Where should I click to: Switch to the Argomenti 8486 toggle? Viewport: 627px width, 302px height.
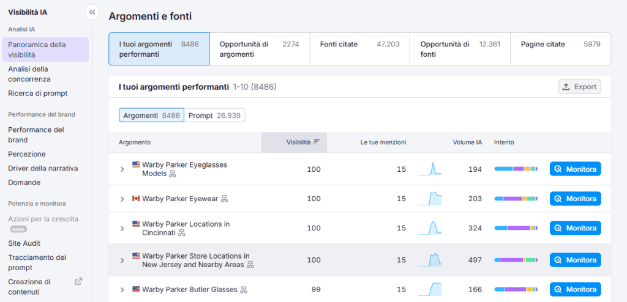152,115
